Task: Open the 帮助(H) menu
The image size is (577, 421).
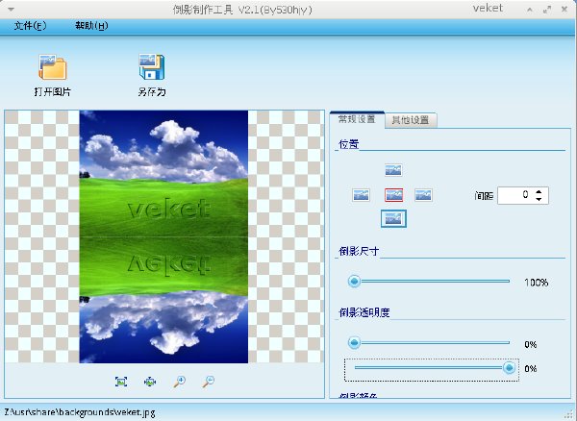Action: tap(91, 25)
